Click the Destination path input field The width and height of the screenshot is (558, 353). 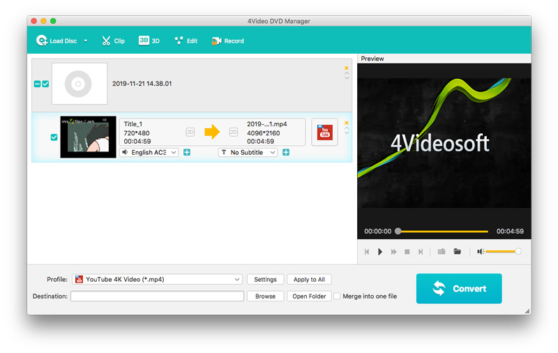point(157,296)
